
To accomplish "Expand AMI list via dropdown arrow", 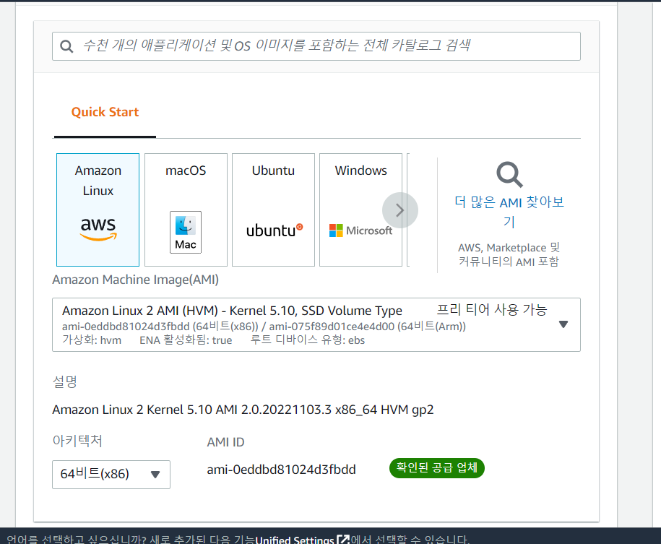I will (563, 324).
